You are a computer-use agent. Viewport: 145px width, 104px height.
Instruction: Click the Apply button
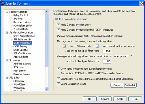point(120,99)
